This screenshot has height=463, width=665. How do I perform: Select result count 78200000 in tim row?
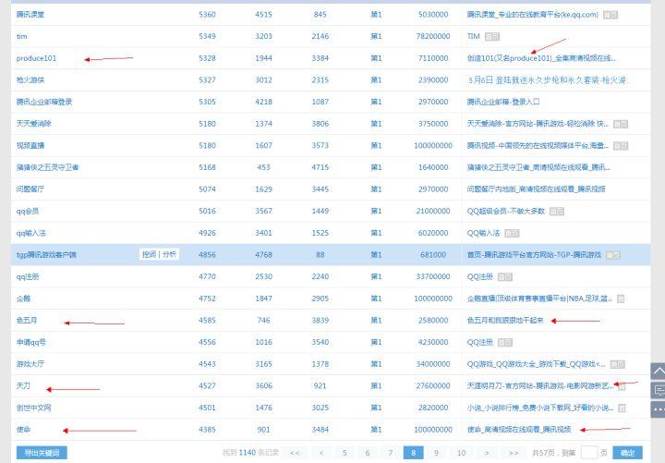tap(433, 36)
